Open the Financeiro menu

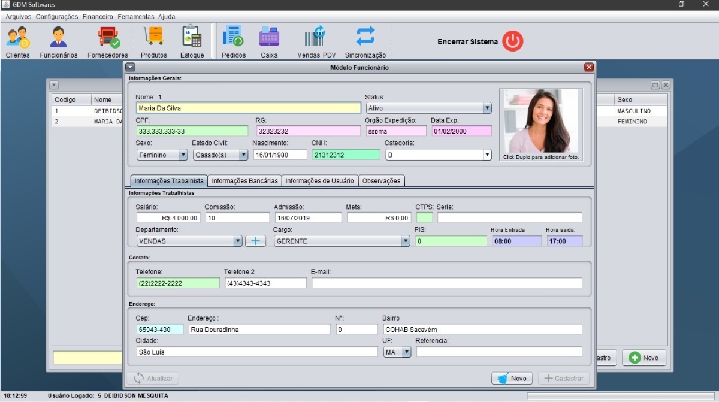click(x=98, y=17)
